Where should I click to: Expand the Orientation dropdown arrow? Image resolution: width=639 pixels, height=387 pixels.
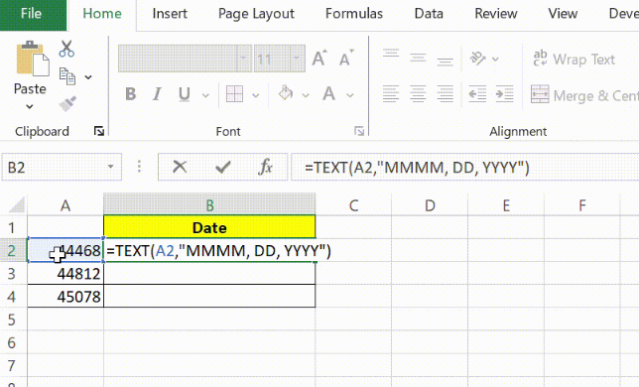(x=495, y=60)
